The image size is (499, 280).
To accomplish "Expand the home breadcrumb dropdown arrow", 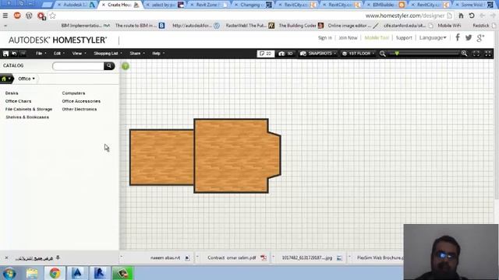I will 10,79.
